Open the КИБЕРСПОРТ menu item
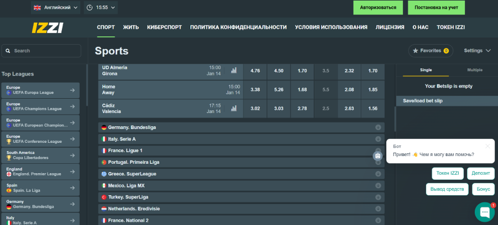This screenshot has height=225, width=498. 165,27
